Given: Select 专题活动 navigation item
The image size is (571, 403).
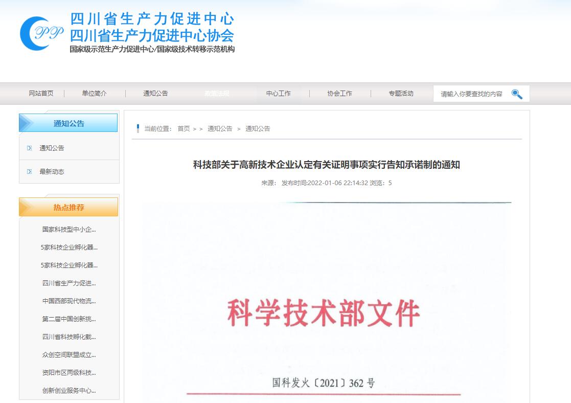Looking at the screenshot, I should tap(401, 94).
